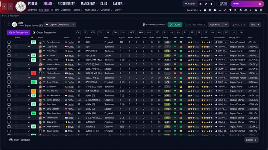The height and width of the screenshot is (150, 268).
Task: Open the circular settings icon beside Search
Action: [211, 4]
